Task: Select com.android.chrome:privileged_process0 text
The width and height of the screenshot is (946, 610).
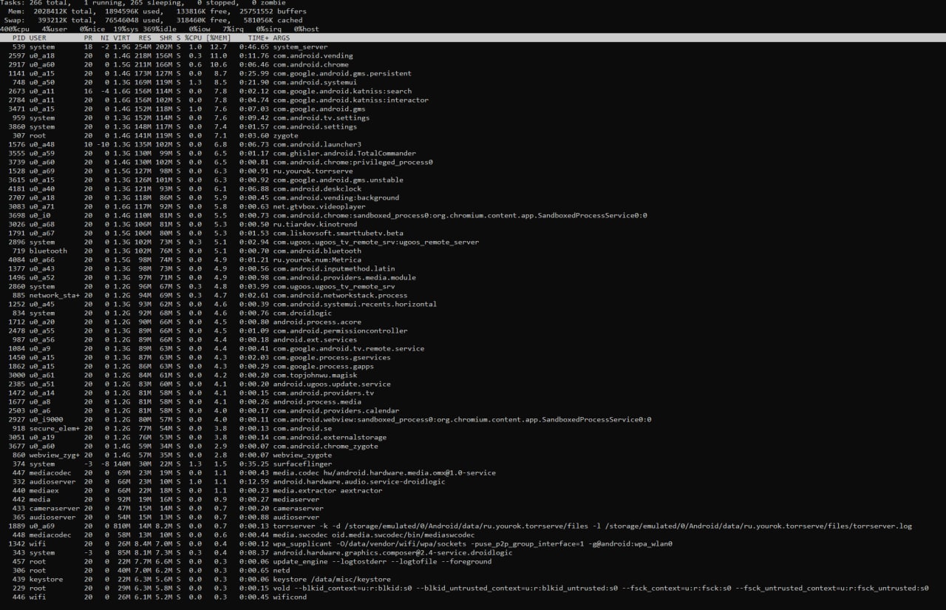Action: [353, 162]
